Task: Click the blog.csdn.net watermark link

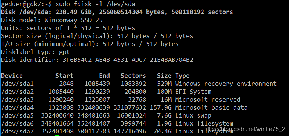Action: click(245, 129)
